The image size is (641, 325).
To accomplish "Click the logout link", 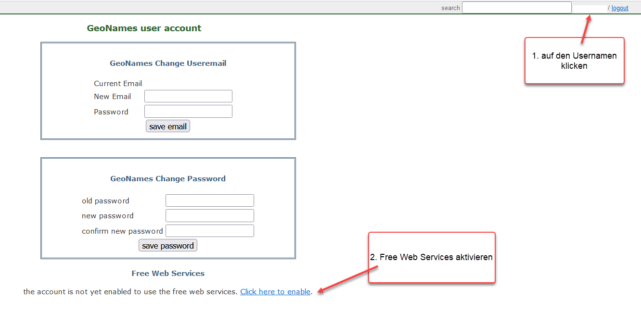I will tap(620, 8).
